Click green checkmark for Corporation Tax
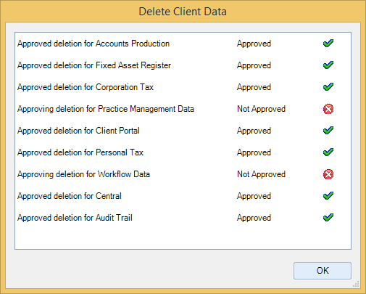 pyautogui.click(x=328, y=87)
